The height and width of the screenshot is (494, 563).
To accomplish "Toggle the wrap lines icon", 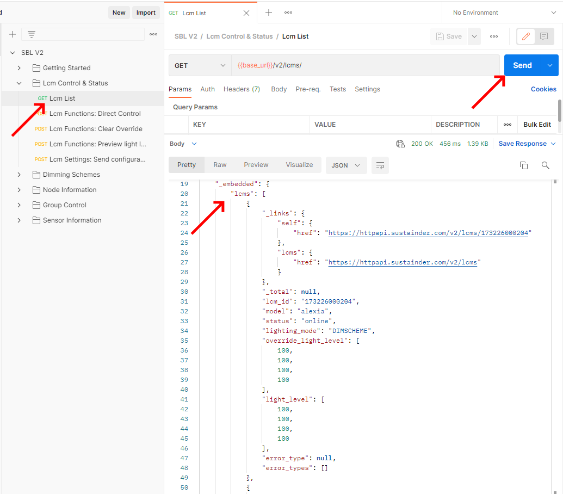I will pyautogui.click(x=380, y=165).
